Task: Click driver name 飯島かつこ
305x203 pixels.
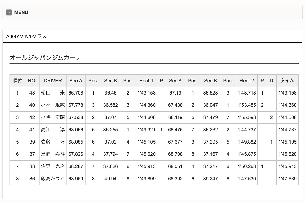Action: [53, 179]
